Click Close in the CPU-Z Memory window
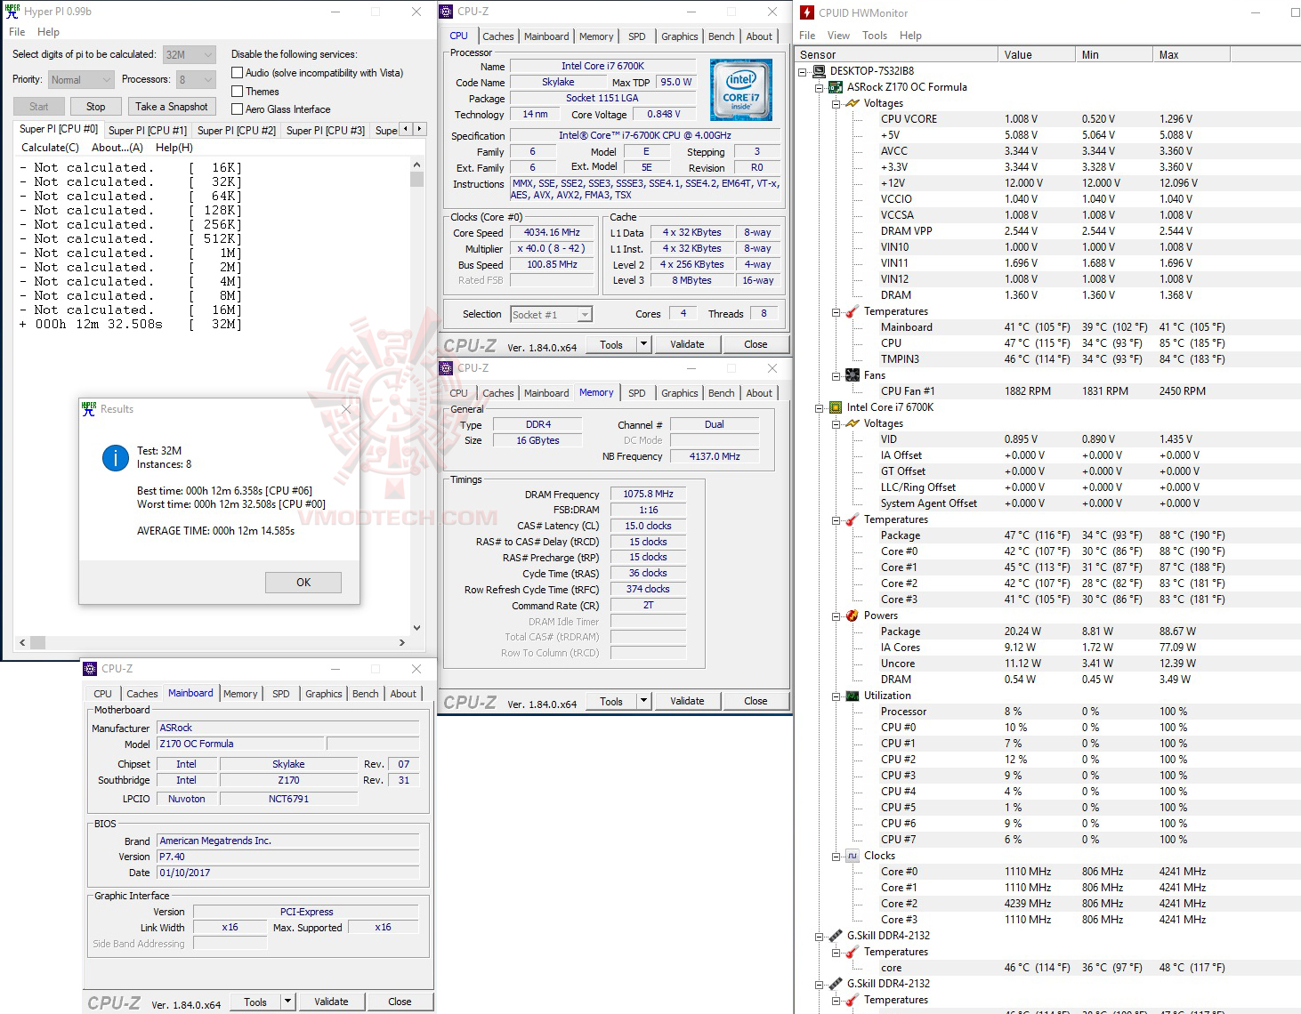 coord(756,701)
